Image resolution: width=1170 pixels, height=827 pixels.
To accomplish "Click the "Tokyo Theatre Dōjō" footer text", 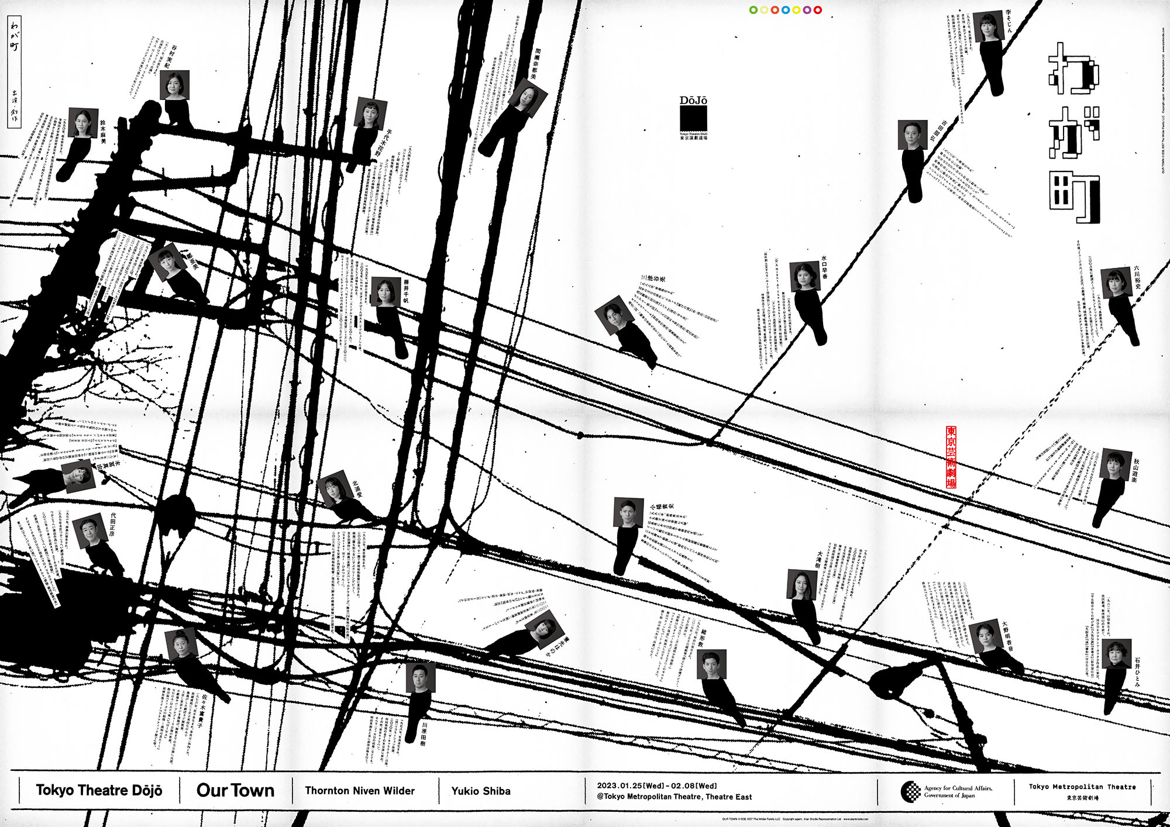I will click(99, 790).
